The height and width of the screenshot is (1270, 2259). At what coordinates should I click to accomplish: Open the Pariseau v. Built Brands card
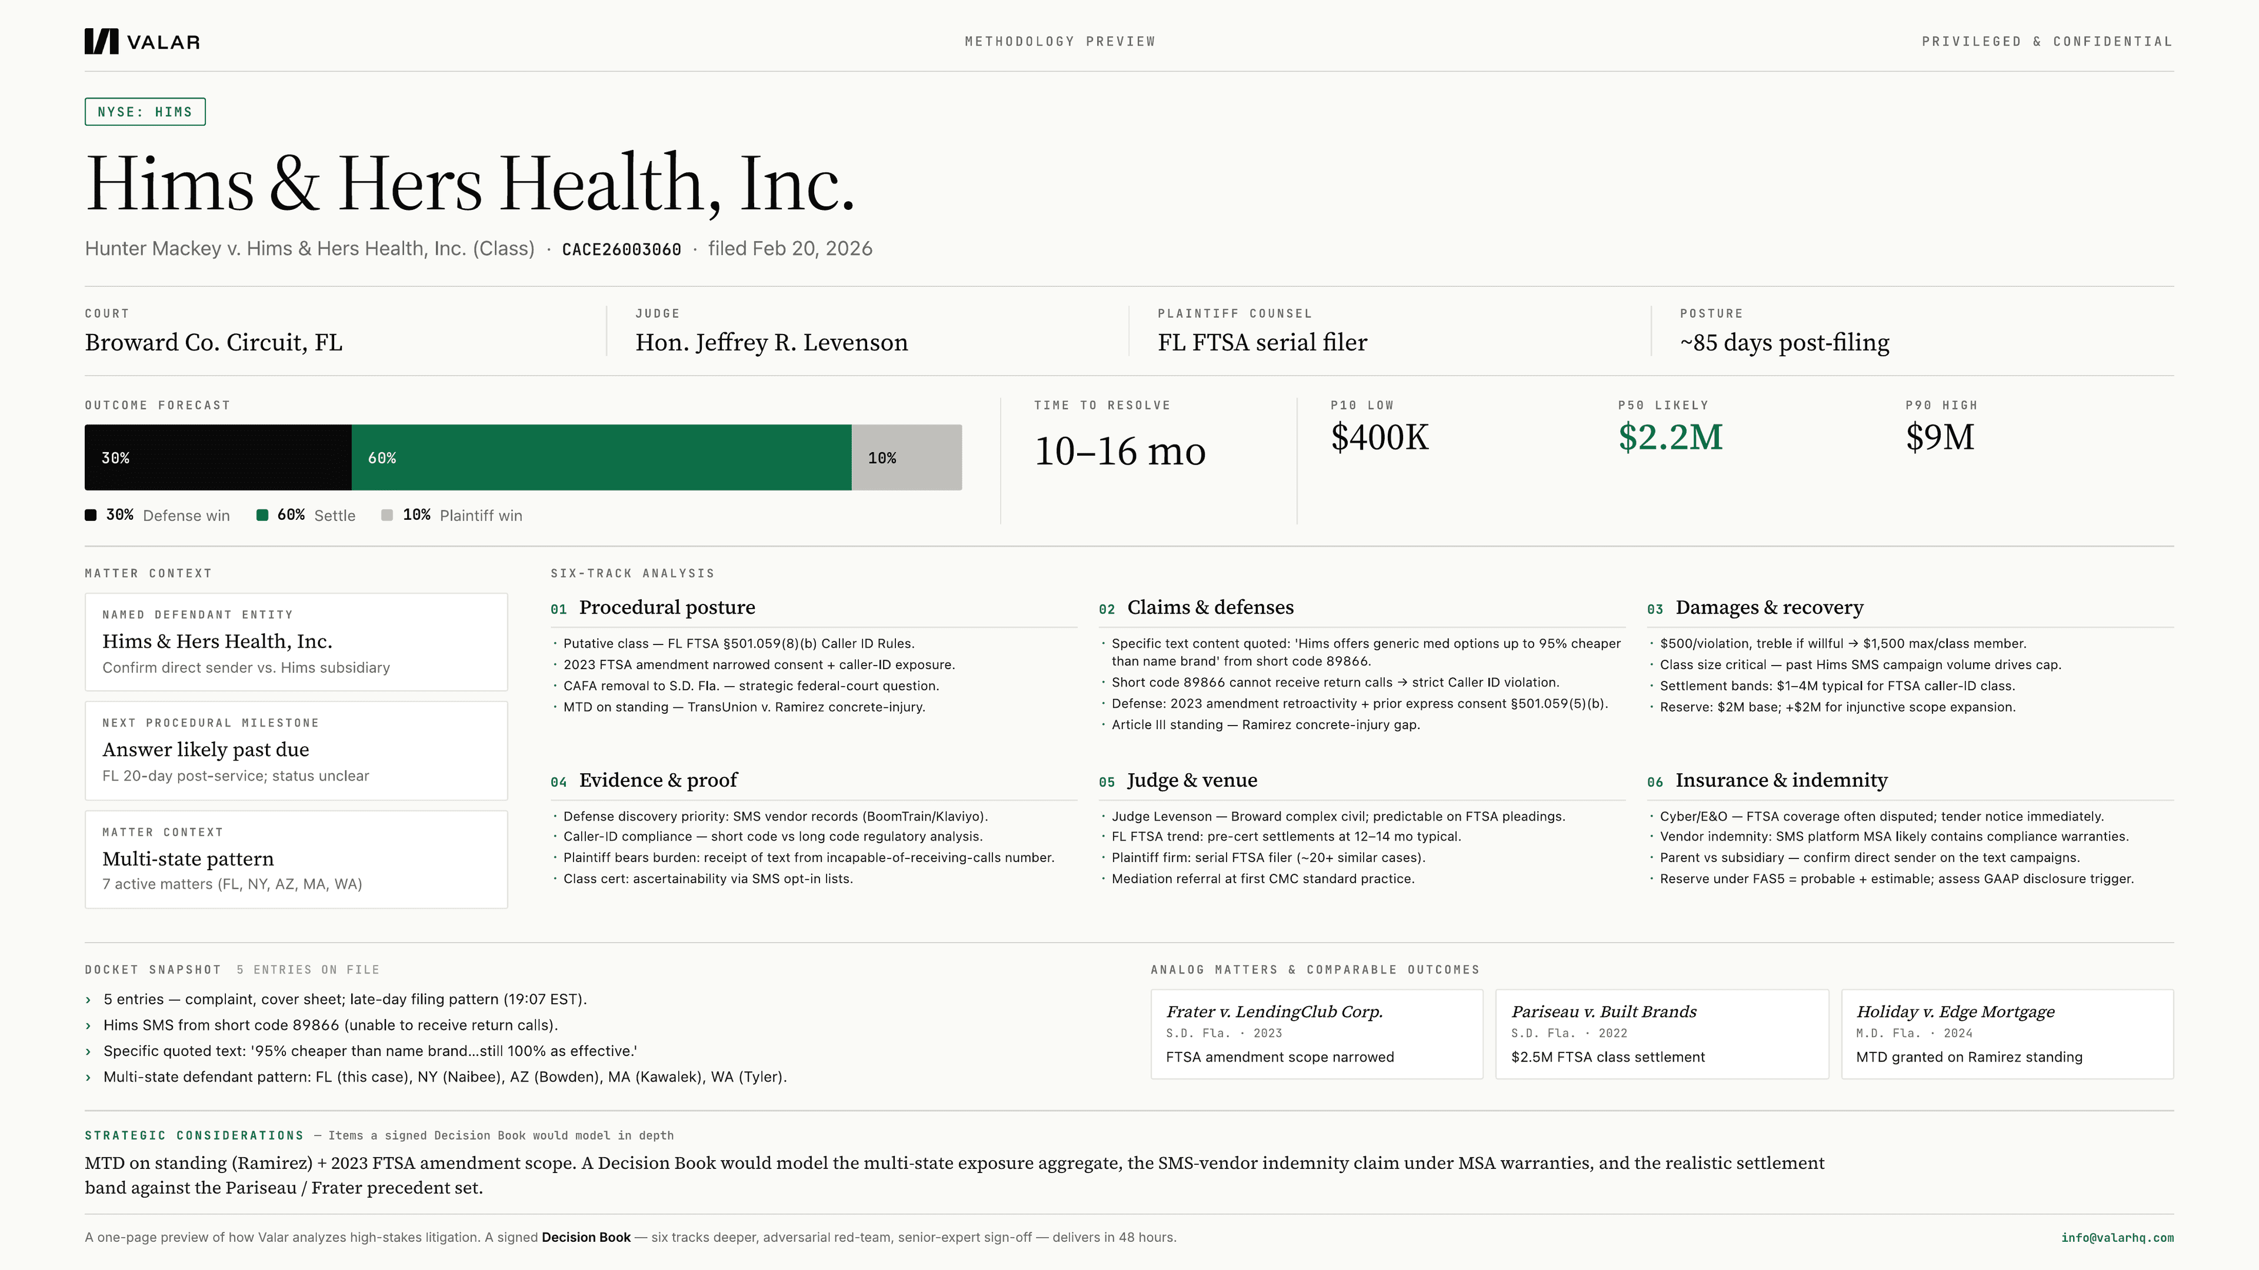click(x=1662, y=1034)
